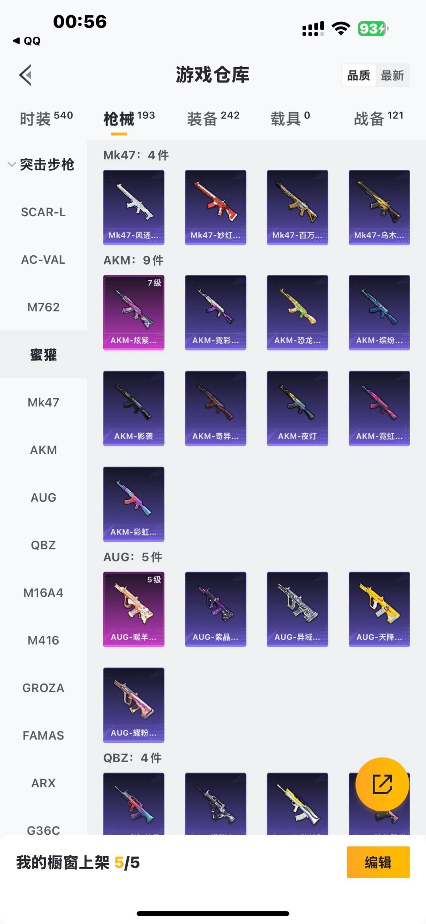Pick the AKM-彩虹 rainbow skin

click(134, 504)
